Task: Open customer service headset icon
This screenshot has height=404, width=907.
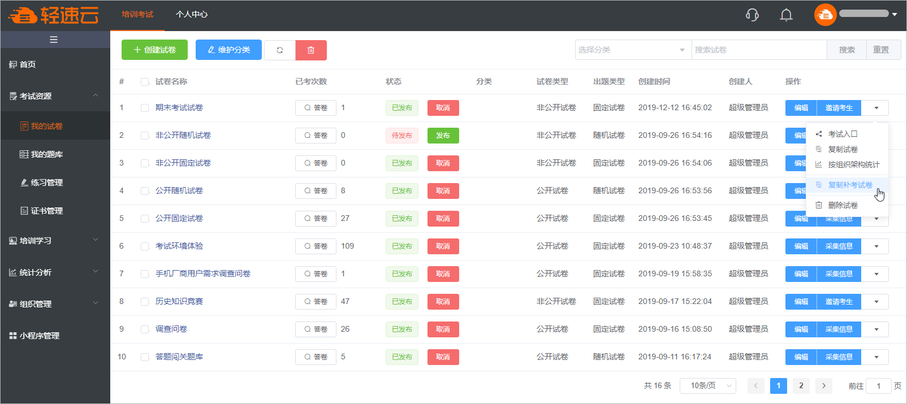Action: coord(752,15)
